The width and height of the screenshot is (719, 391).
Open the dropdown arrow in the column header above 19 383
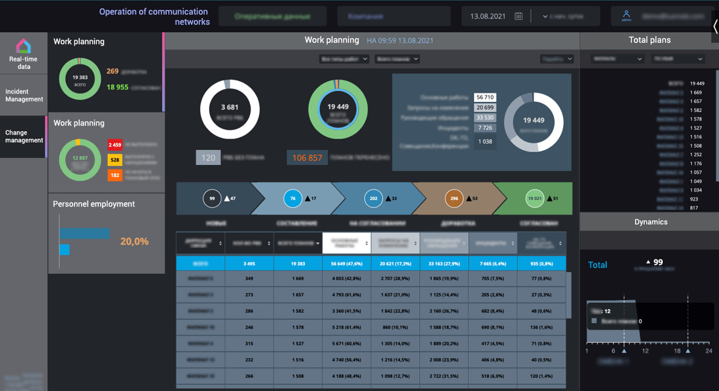(318, 243)
